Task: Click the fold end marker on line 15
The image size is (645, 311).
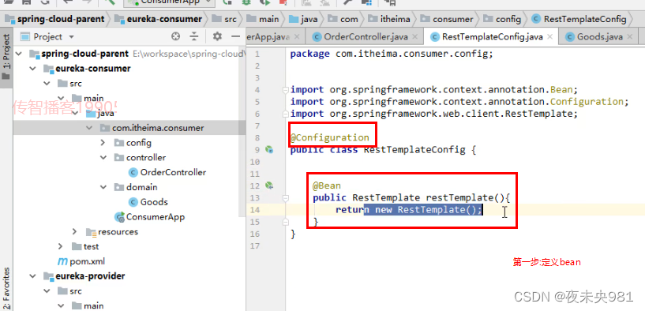Action: pyautogui.click(x=286, y=222)
